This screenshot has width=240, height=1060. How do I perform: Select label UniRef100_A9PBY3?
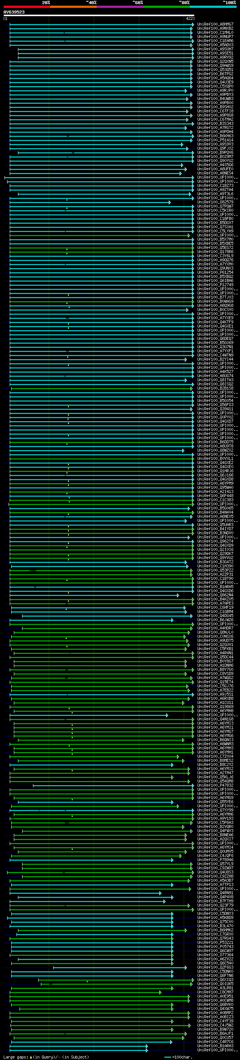(215, 95)
